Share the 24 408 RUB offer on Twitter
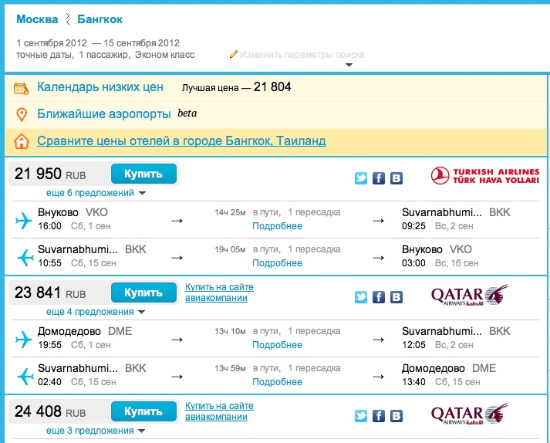 [x=360, y=416]
